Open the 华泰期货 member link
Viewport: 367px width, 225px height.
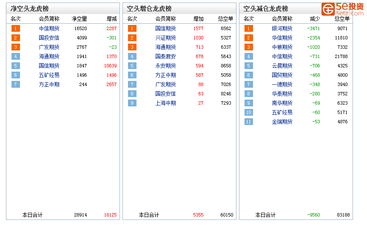click(282, 94)
